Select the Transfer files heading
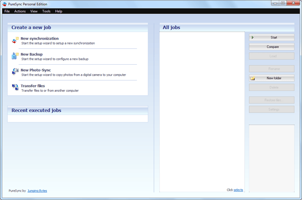The width and height of the screenshot is (302, 200). click(x=33, y=86)
